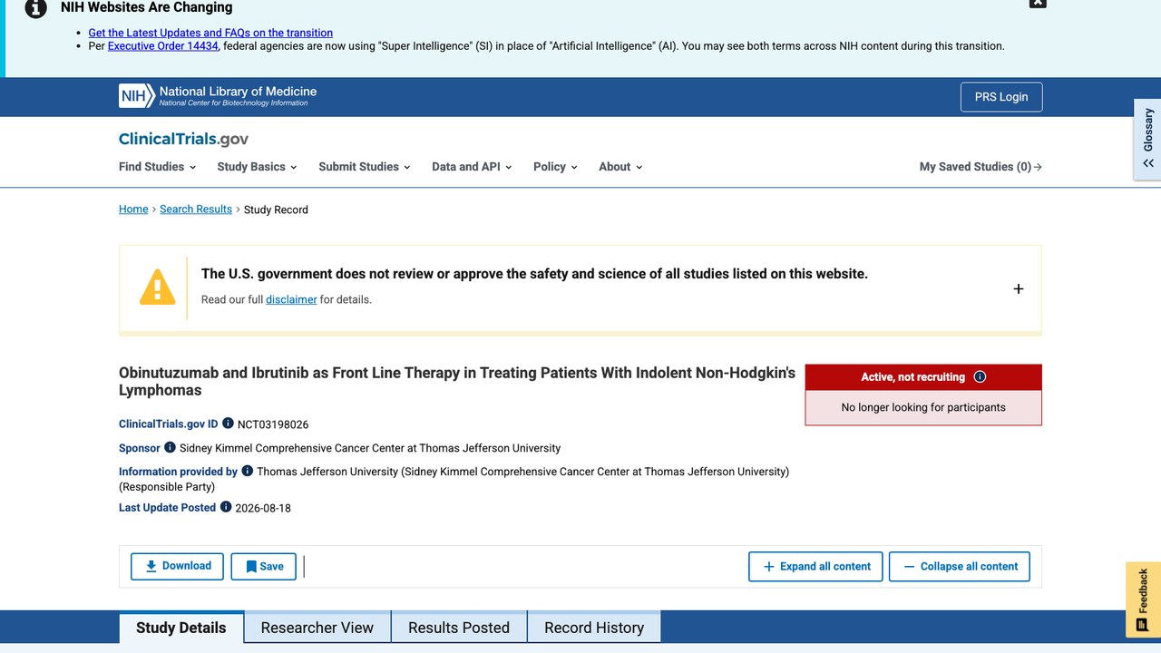Viewport: 1161px width, 653px height.
Task: Close the NIH Websites Are Changing banner
Action: 1038,3
